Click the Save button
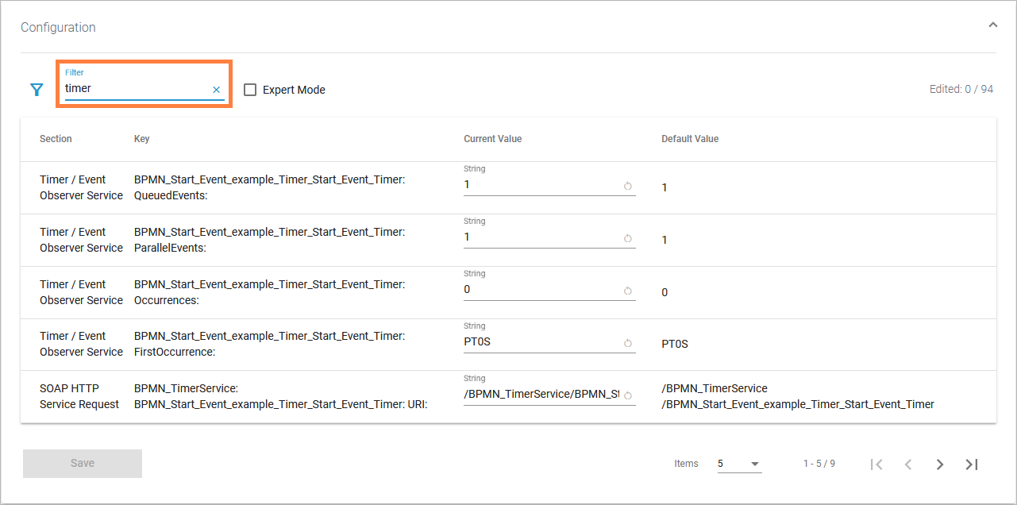 (82, 463)
